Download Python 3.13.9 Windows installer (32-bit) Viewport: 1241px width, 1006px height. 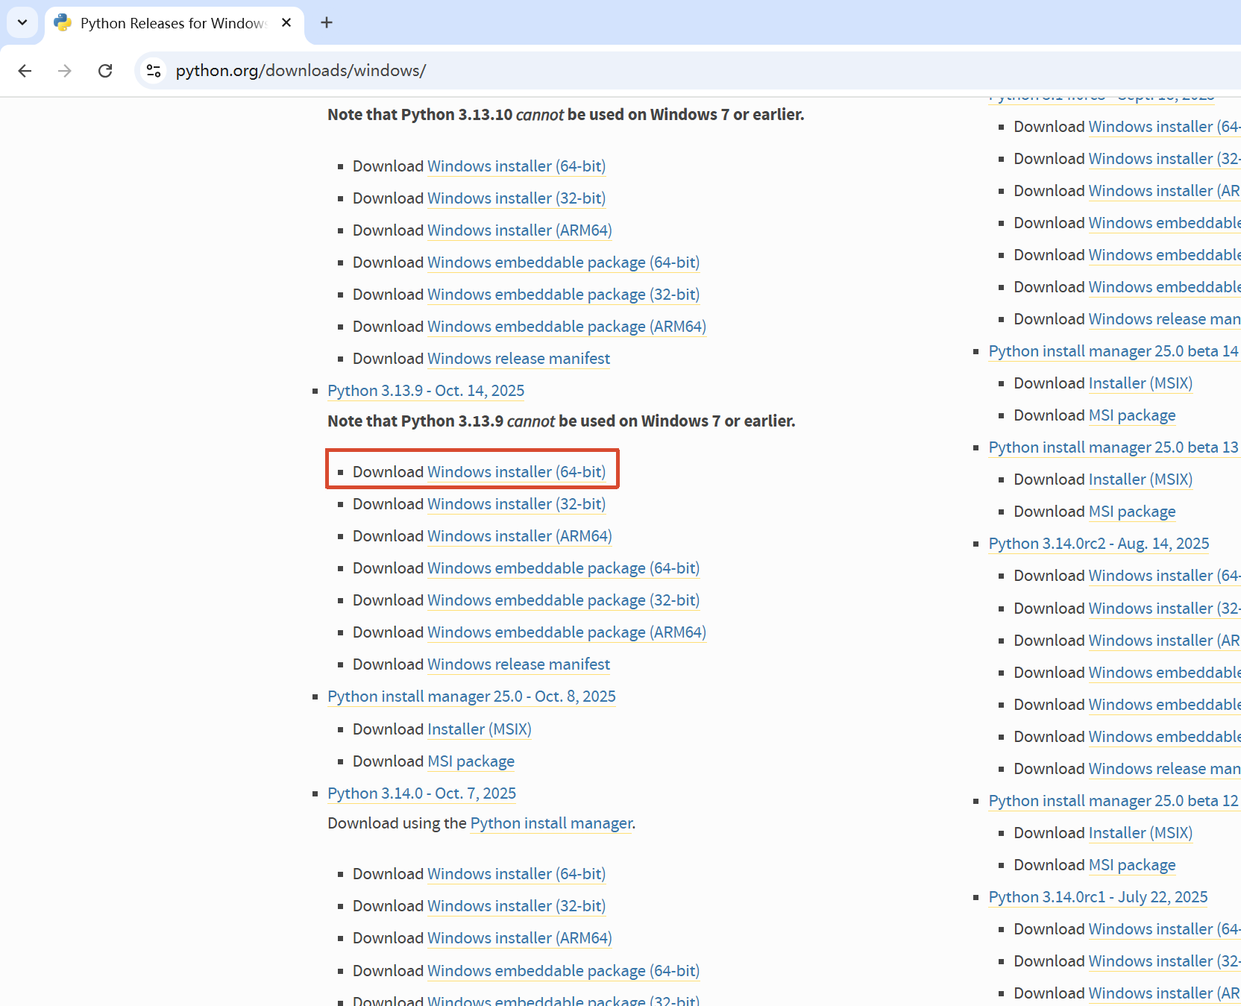coord(516,504)
